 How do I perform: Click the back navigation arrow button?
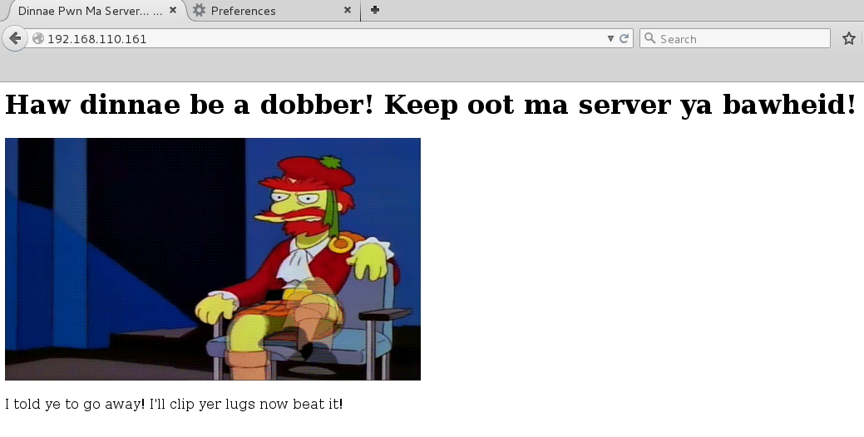click(x=15, y=38)
